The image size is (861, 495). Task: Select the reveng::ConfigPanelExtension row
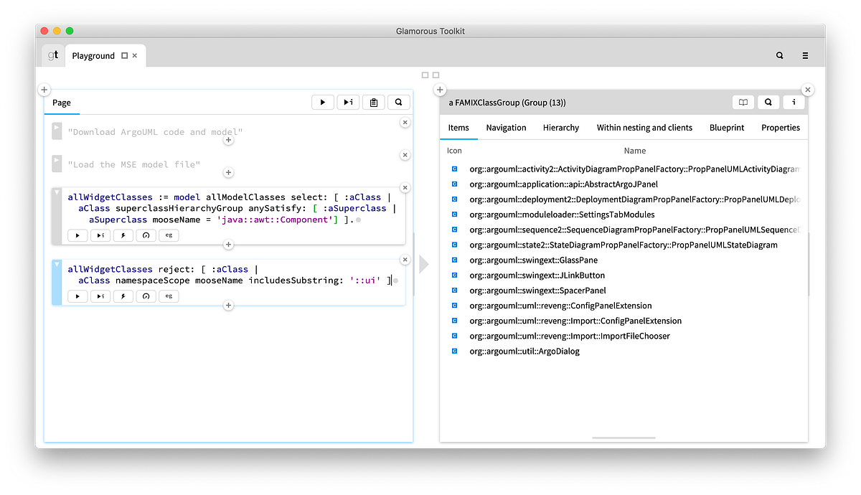coord(624,306)
